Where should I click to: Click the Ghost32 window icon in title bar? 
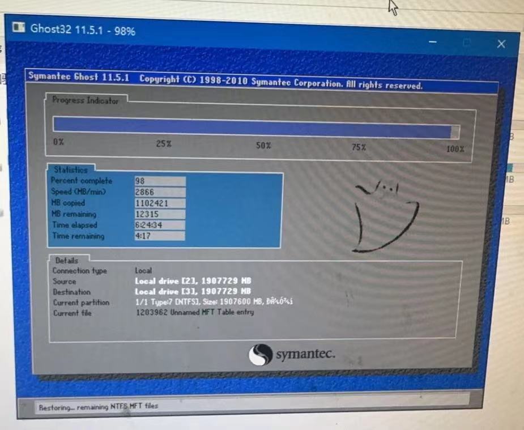click(19, 27)
